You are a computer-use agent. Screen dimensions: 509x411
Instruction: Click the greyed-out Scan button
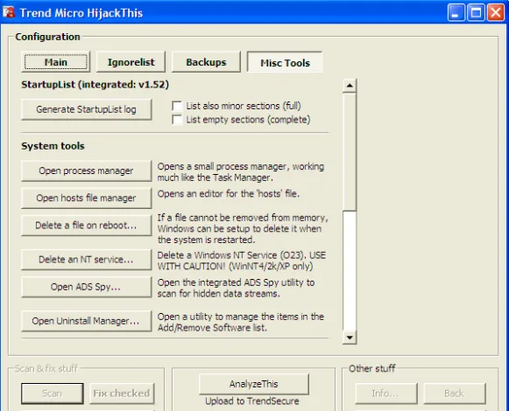53,394
